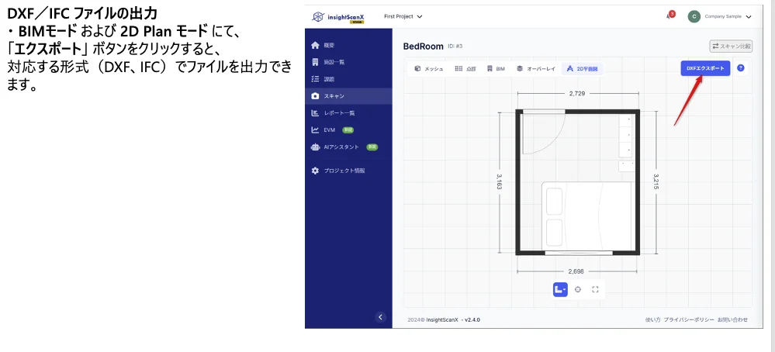
Task: Select the bed in the floor plan
Action: 587,216
